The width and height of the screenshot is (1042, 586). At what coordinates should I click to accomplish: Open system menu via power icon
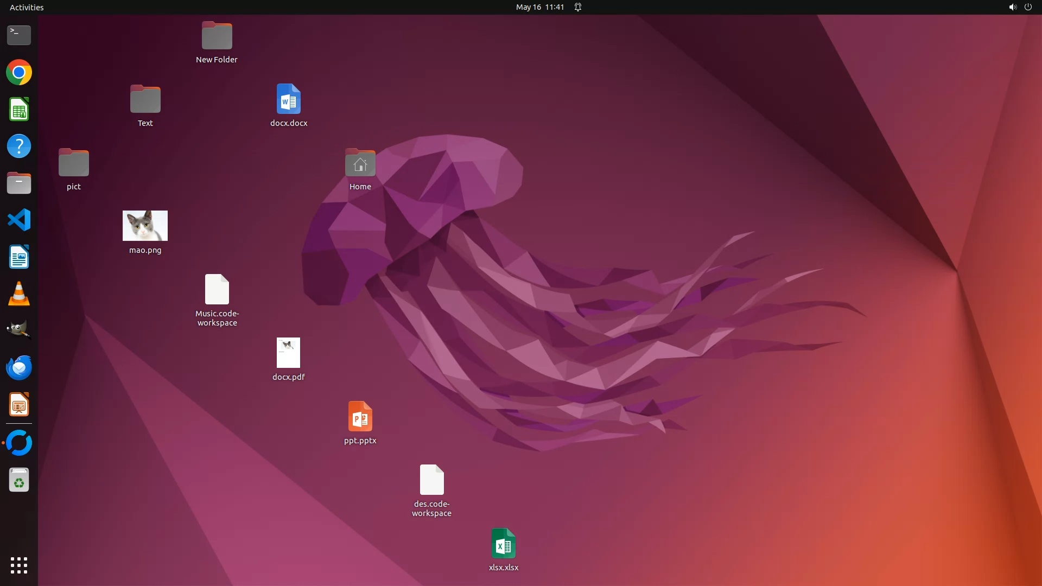pos(1028,7)
